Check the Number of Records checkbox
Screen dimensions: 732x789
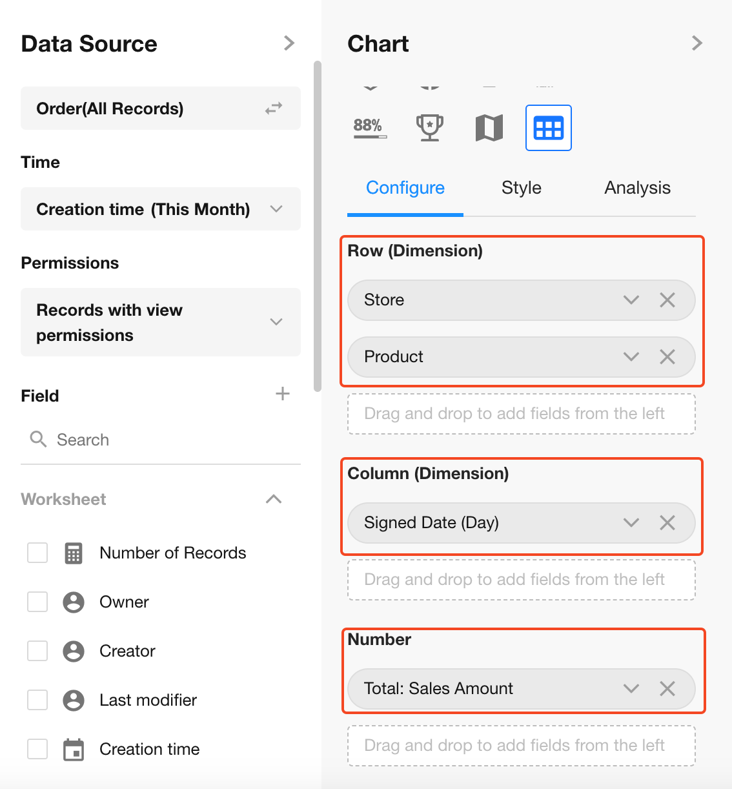pyautogui.click(x=37, y=553)
